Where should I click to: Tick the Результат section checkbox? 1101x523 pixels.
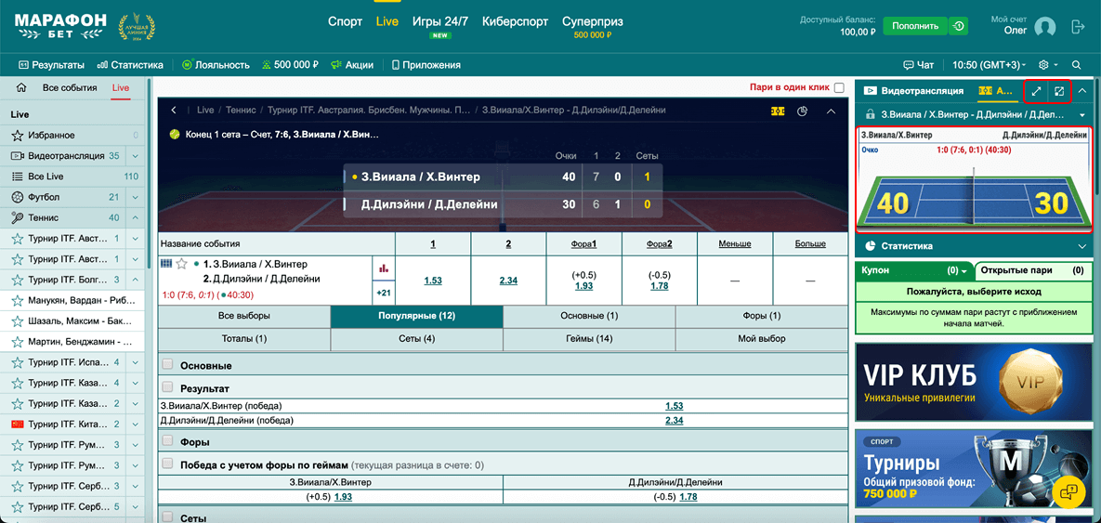167,387
